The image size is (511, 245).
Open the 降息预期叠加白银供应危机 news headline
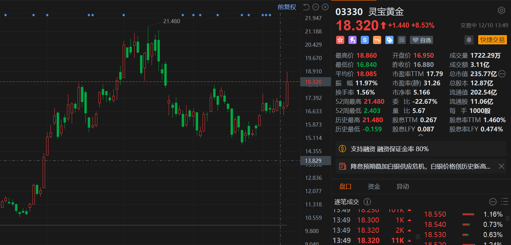pos(420,166)
